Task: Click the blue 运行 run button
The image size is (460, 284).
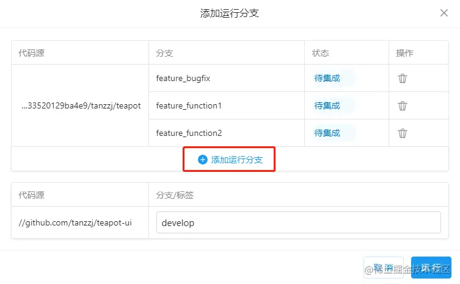Action: coord(431,268)
